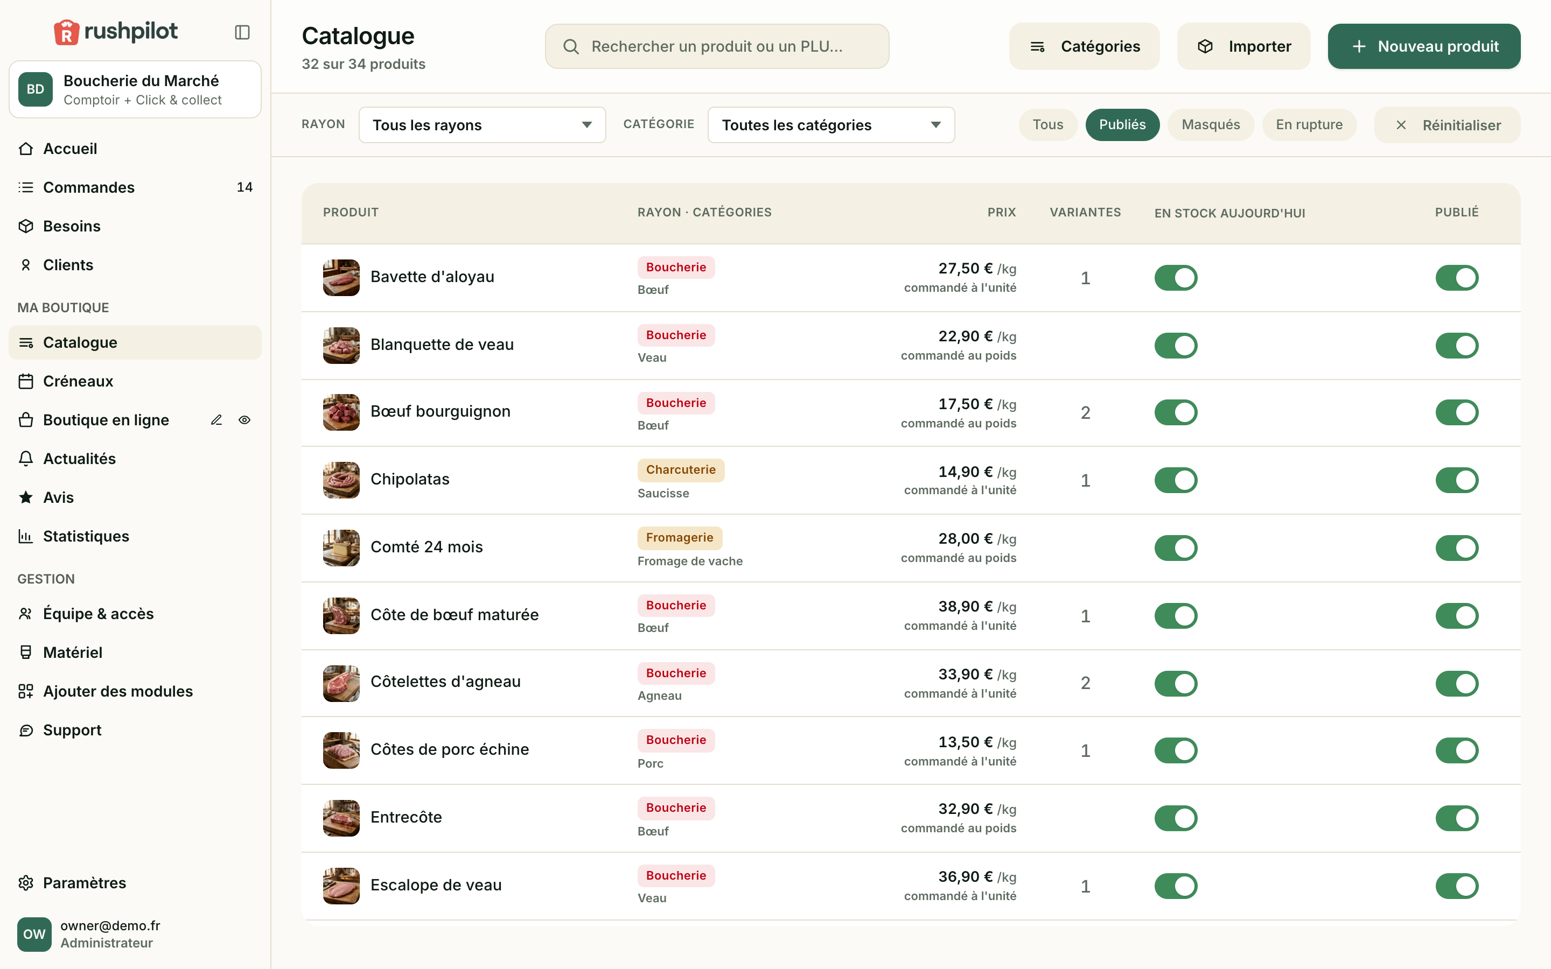Click the Charcuterie tag on Chipolatas
This screenshot has width=1551, height=969.
(x=681, y=470)
